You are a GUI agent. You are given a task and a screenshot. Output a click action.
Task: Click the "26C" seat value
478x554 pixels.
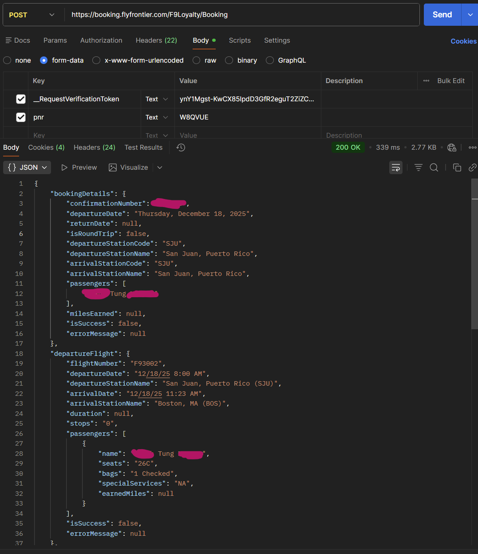(144, 463)
